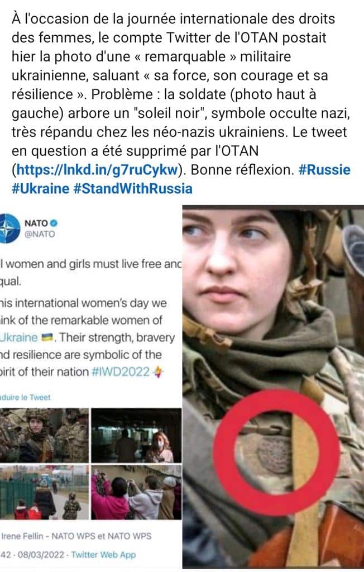Click the @NATO handle
This screenshot has width=364, height=572.
point(40,234)
